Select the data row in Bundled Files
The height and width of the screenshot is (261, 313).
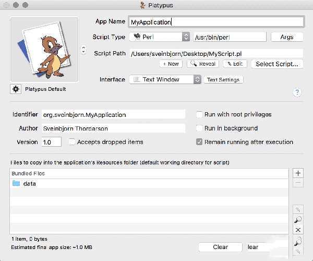(149, 184)
